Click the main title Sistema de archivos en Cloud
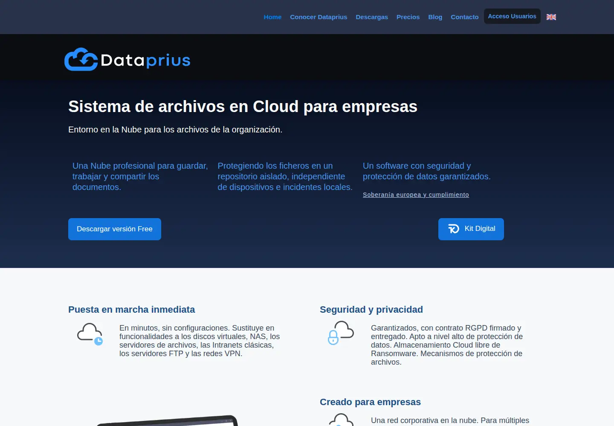Screen dimensions: 614x426 (243, 106)
